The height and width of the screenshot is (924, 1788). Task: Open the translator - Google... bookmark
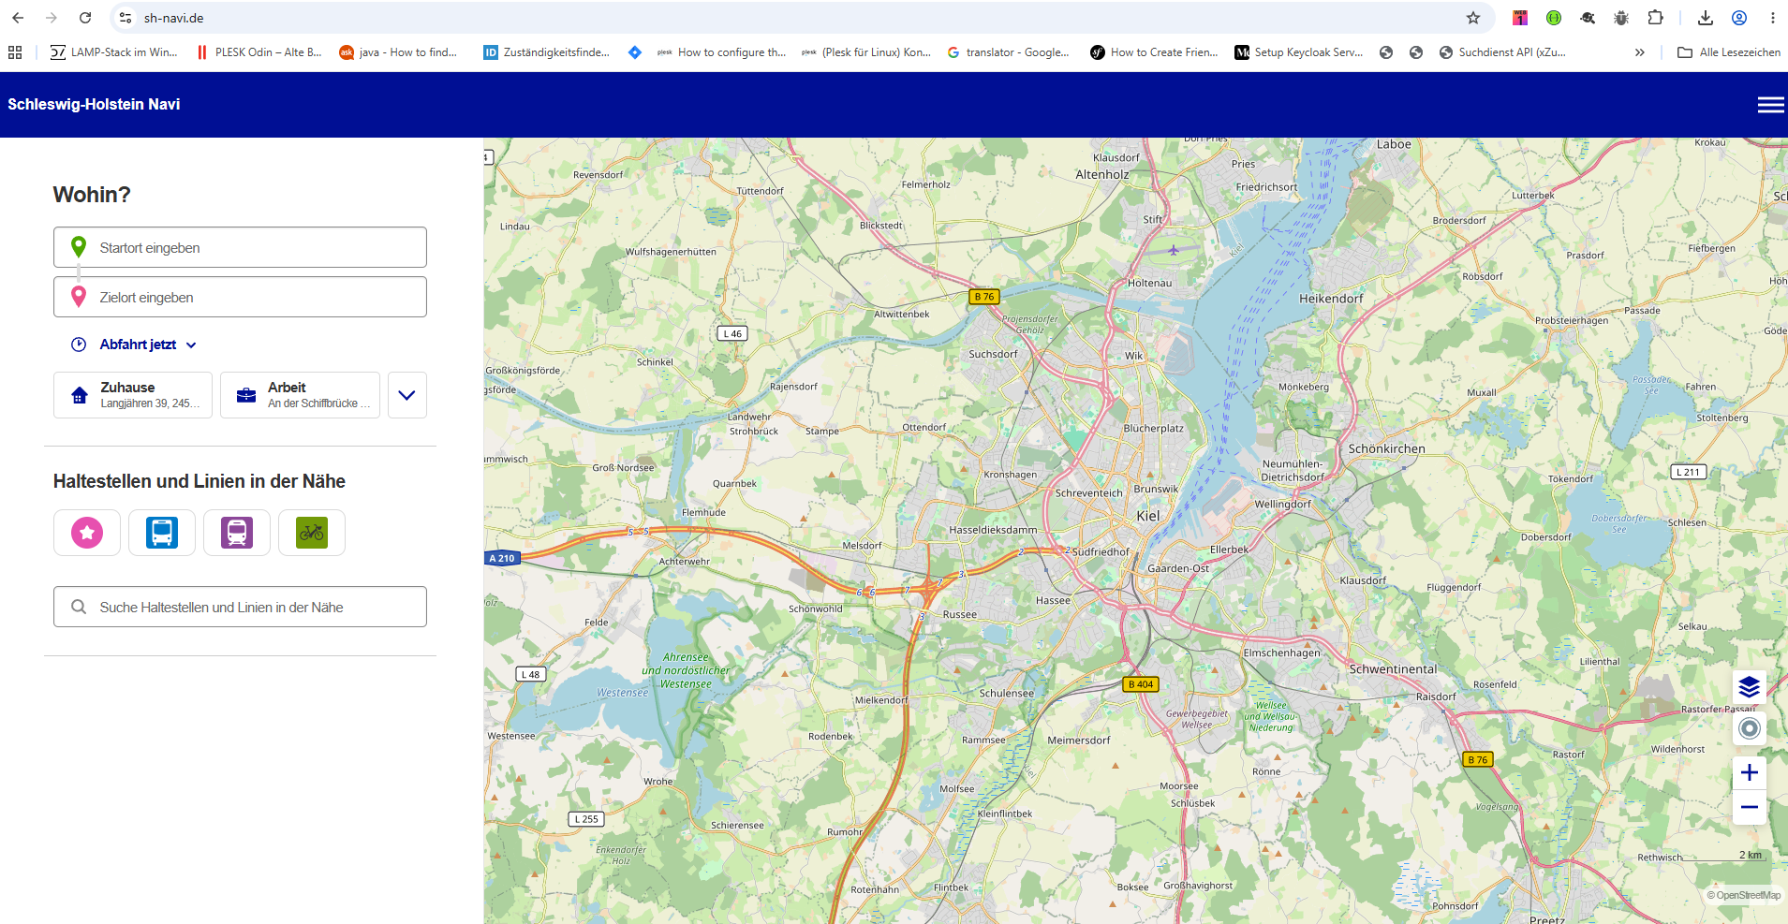coord(1009,52)
